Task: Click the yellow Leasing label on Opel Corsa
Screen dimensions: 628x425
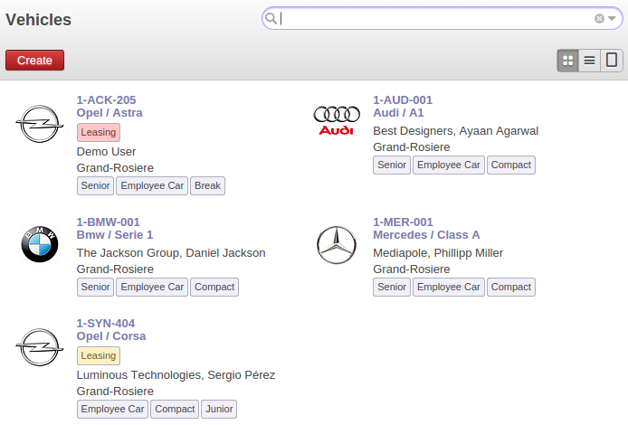Action: [x=99, y=355]
